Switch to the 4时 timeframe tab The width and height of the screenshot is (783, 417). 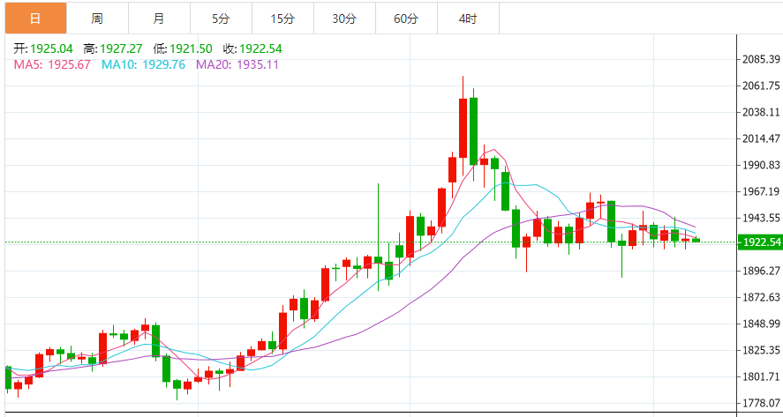click(x=468, y=18)
